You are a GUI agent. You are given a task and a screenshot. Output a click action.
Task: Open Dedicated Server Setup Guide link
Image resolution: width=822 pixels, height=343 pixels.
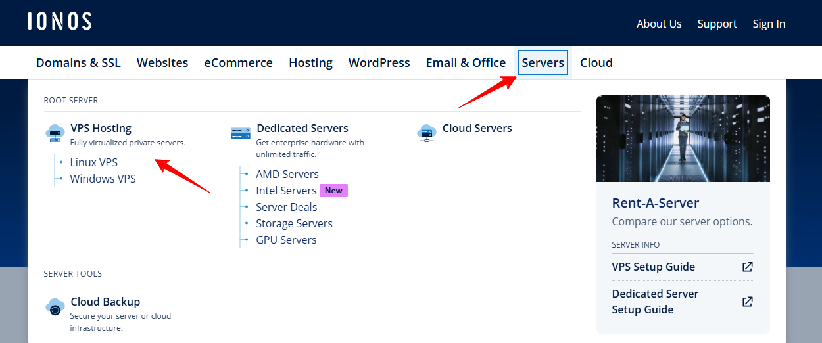point(655,302)
